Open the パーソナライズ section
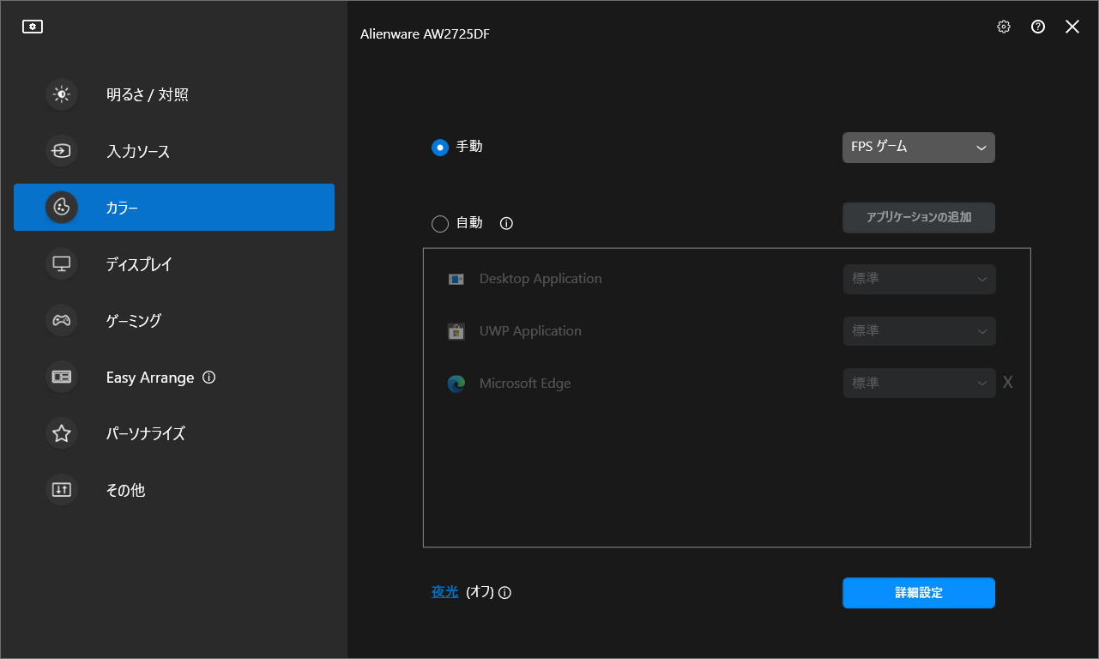The width and height of the screenshot is (1099, 659). pos(174,433)
